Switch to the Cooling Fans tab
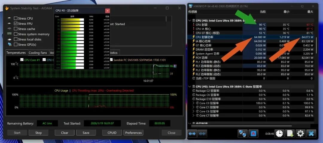This screenshot has height=143, width=323. coord(38,53)
